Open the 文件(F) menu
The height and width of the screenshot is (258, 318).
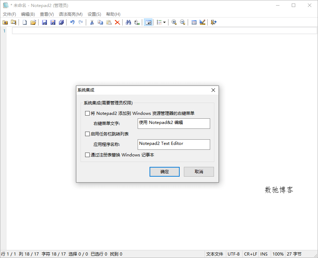tap(9, 14)
